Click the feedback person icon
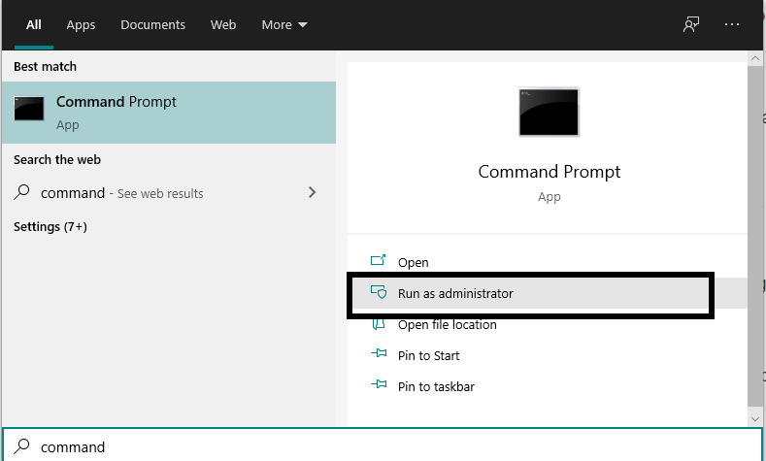This screenshot has width=766, height=461. tap(691, 24)
